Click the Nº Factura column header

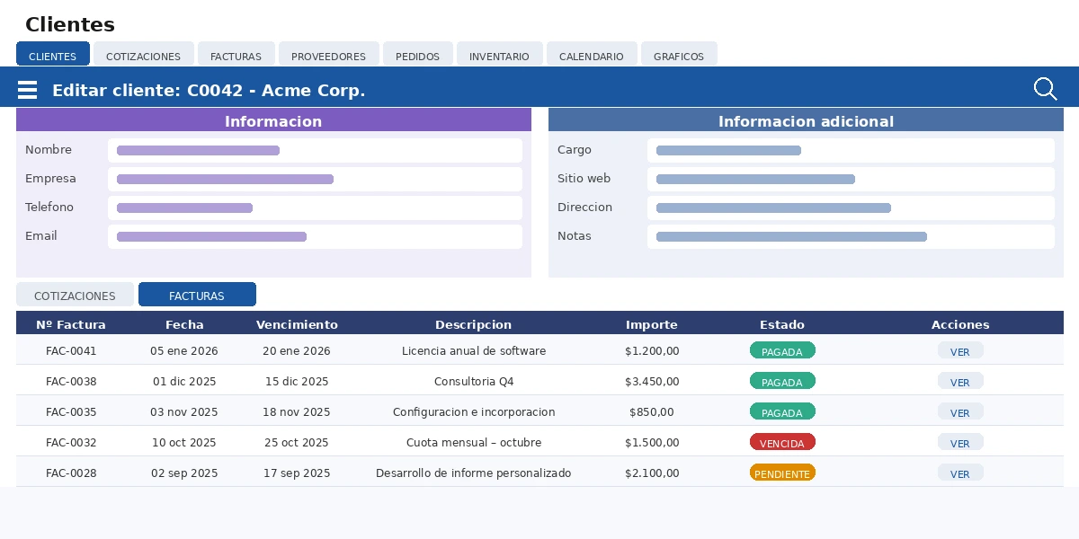[x=71, y=324]
